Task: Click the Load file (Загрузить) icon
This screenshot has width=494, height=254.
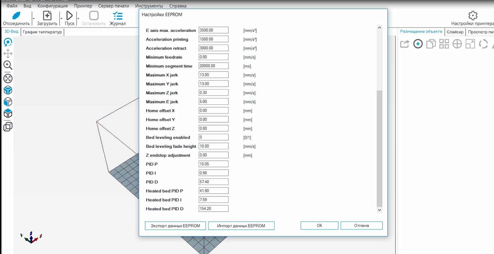Action: tap(47, 15)
